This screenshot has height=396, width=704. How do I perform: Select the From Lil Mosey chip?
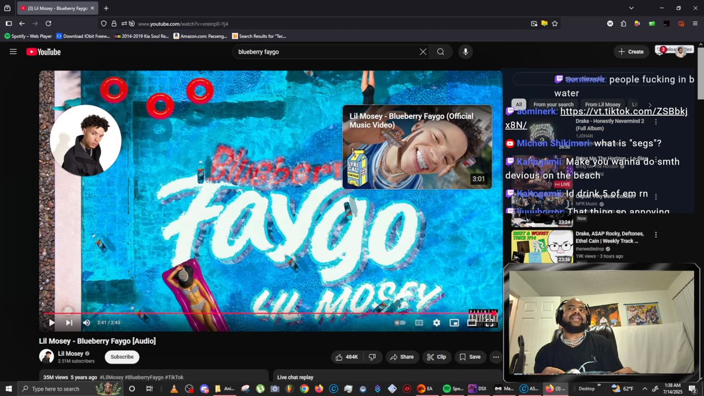pyautogui.click(x=603, y=105)
